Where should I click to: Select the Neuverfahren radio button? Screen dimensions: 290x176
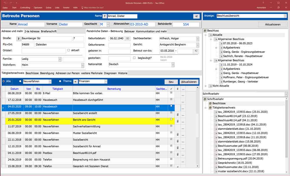(20, 81)
